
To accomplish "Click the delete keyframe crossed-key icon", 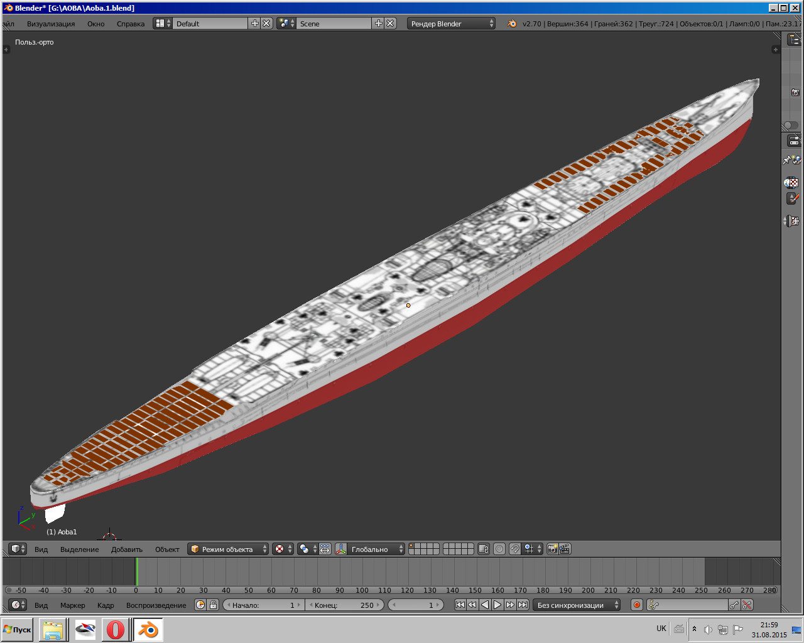I will (747, 605).
